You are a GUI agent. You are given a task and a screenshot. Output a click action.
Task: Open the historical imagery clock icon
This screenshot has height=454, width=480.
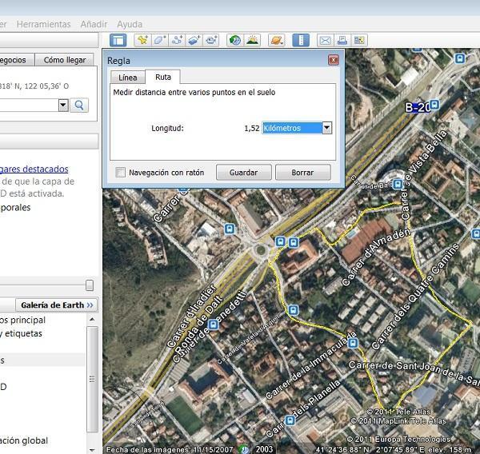click(235, 40)
